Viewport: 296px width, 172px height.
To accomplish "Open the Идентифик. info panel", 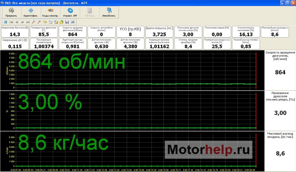I will tap(31, 13).
